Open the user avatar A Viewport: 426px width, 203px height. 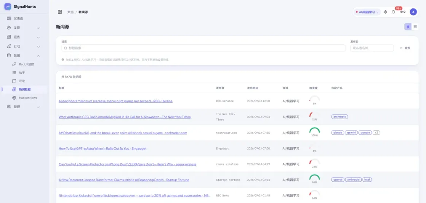[x=413, y=12]
